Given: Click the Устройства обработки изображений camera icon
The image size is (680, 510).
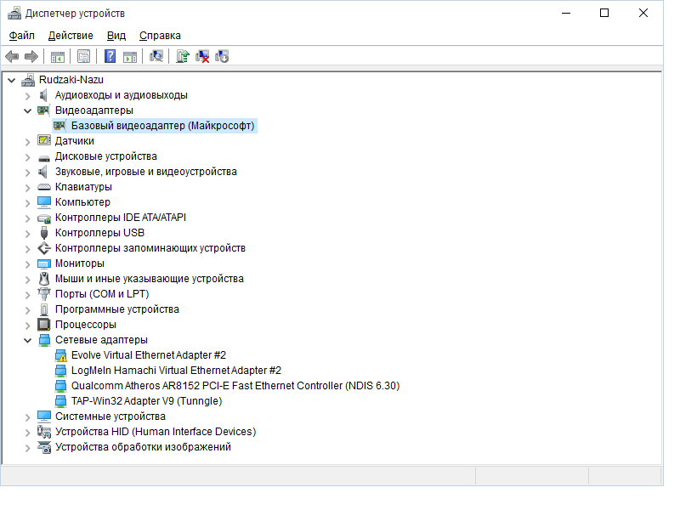Looking at the screenshot, I should click(44, 447).
